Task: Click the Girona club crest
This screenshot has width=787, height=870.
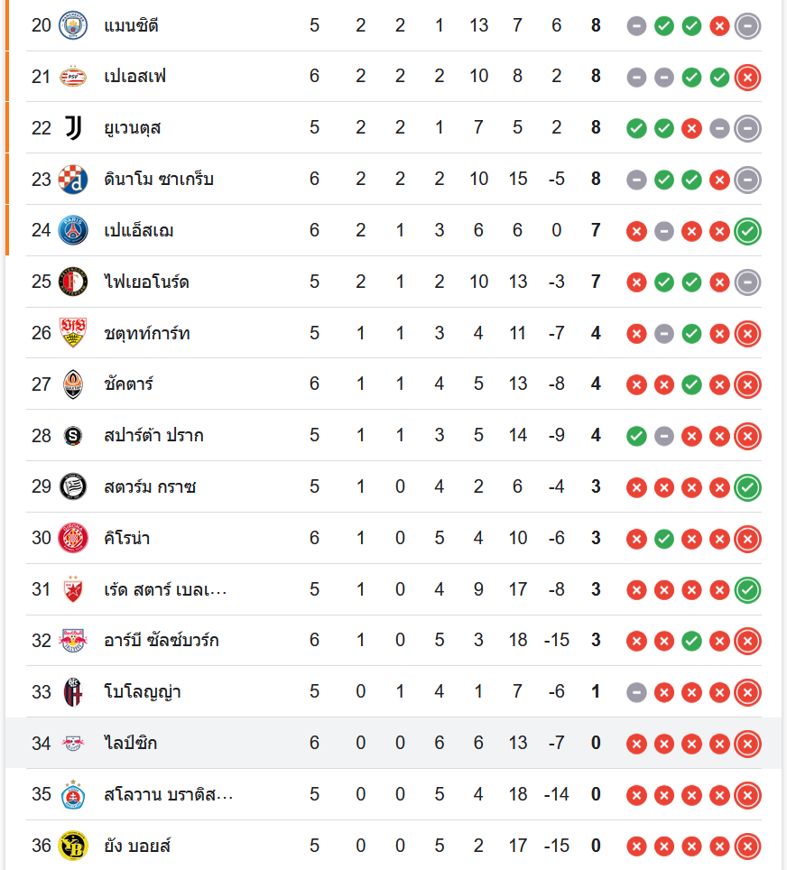Action: pos(73,539)
